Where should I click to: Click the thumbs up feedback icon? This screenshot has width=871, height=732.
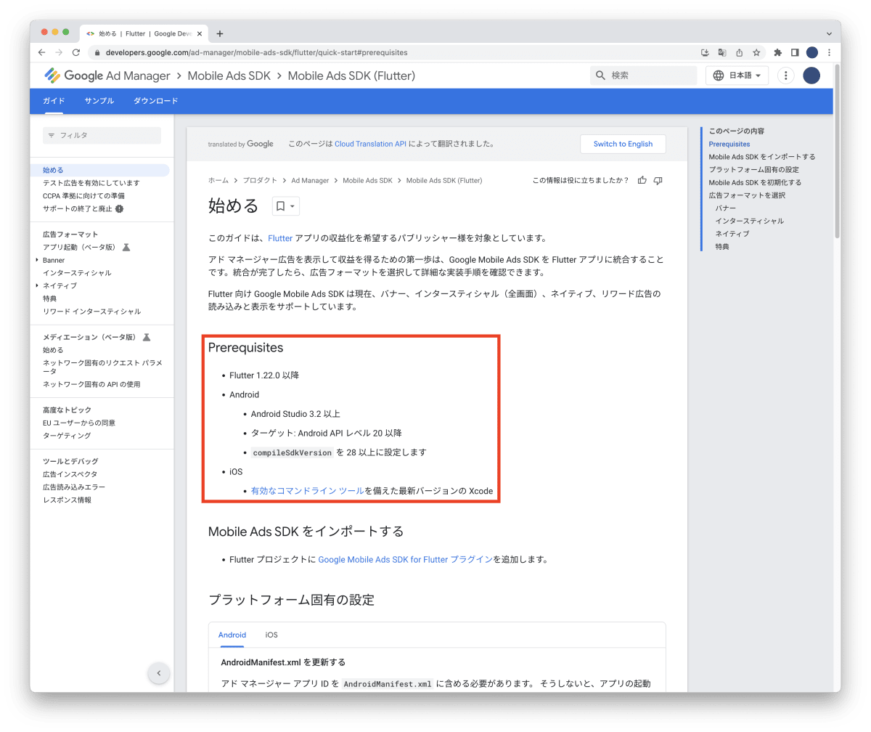pos(642,180)
